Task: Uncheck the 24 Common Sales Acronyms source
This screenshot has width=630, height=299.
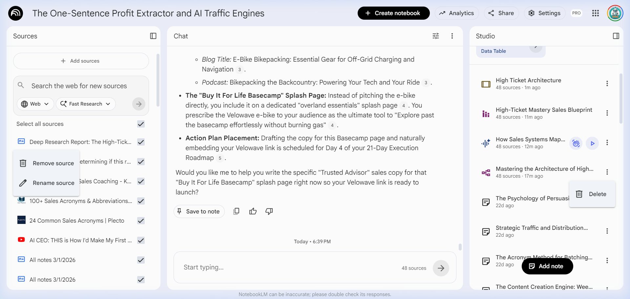Action: coord(141,221)
